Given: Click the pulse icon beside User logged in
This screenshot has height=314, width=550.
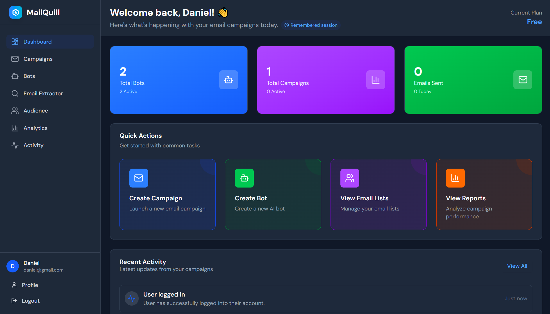Looking at the screenshot, I should pyautogui.click(x=132, y=299).
